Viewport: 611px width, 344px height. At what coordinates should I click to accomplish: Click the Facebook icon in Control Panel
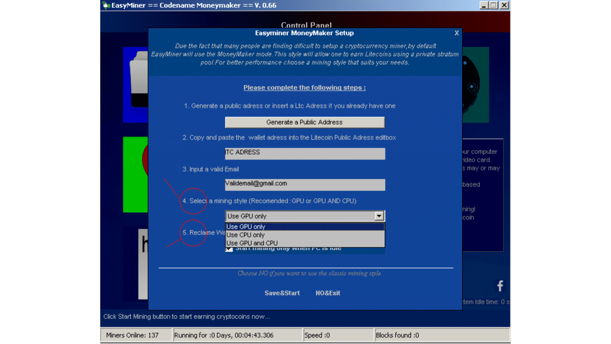(500, 286)
